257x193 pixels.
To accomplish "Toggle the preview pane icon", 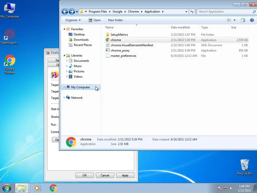I will point(243,20).
